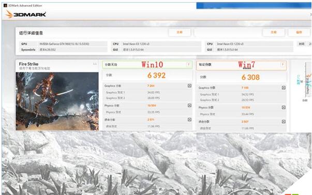
Task: Open the help icon in the 6 308 score panel
Action: click(283, 64)
